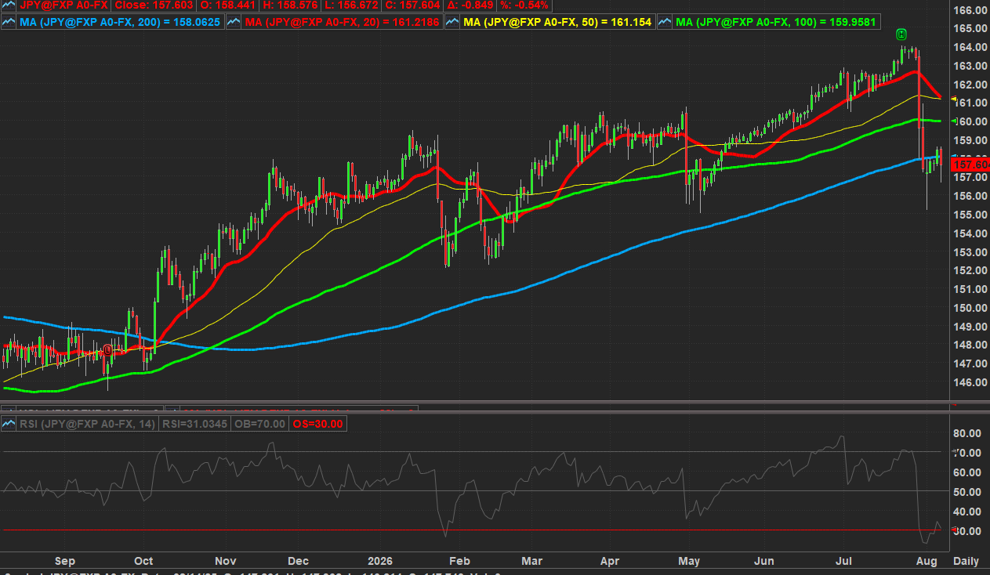Screen dimensions: 990x575
Task: Click the 50-period MA indicator icon
Action: 452,22
